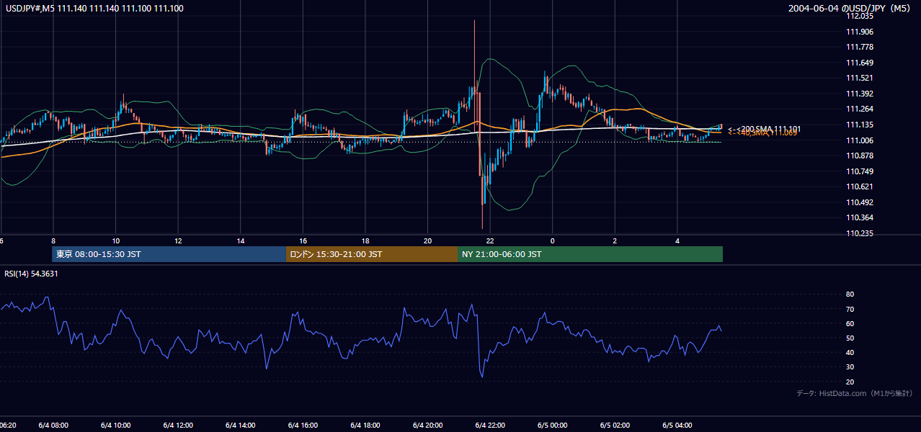
Task: Click the 6/5 02:00 date axis label
Action: [x=615, y=425]
